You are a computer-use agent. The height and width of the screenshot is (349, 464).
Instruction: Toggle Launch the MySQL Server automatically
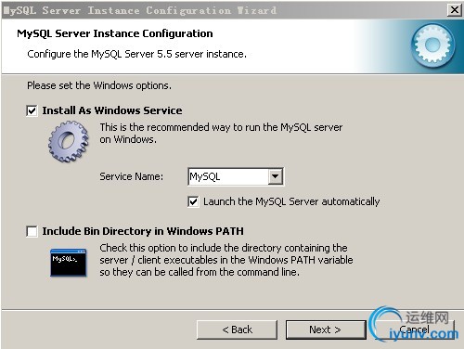click(x=193, y=201)
